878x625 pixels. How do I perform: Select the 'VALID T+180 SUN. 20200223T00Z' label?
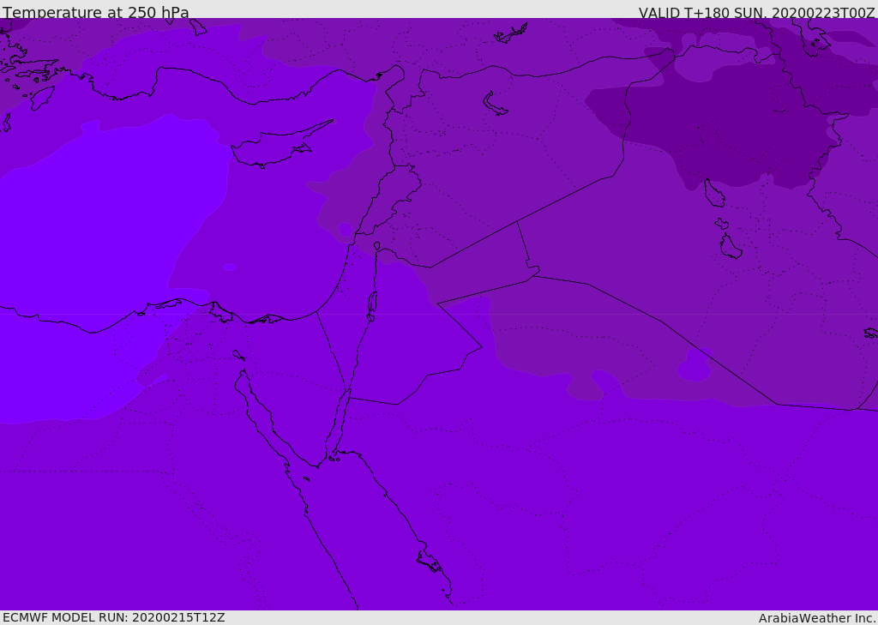[756, 13]
